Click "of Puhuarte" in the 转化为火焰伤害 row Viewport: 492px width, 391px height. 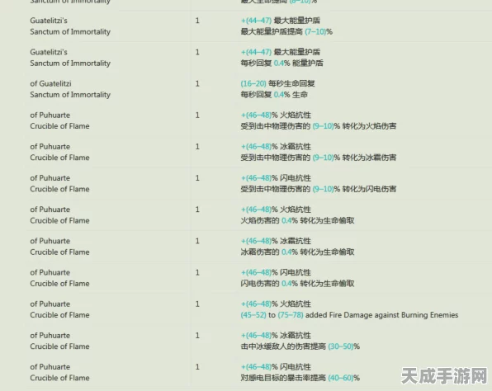pyautogui.click(x=50, y=115)
